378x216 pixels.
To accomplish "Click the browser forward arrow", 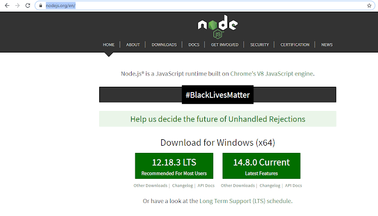I will coord(17,5).
